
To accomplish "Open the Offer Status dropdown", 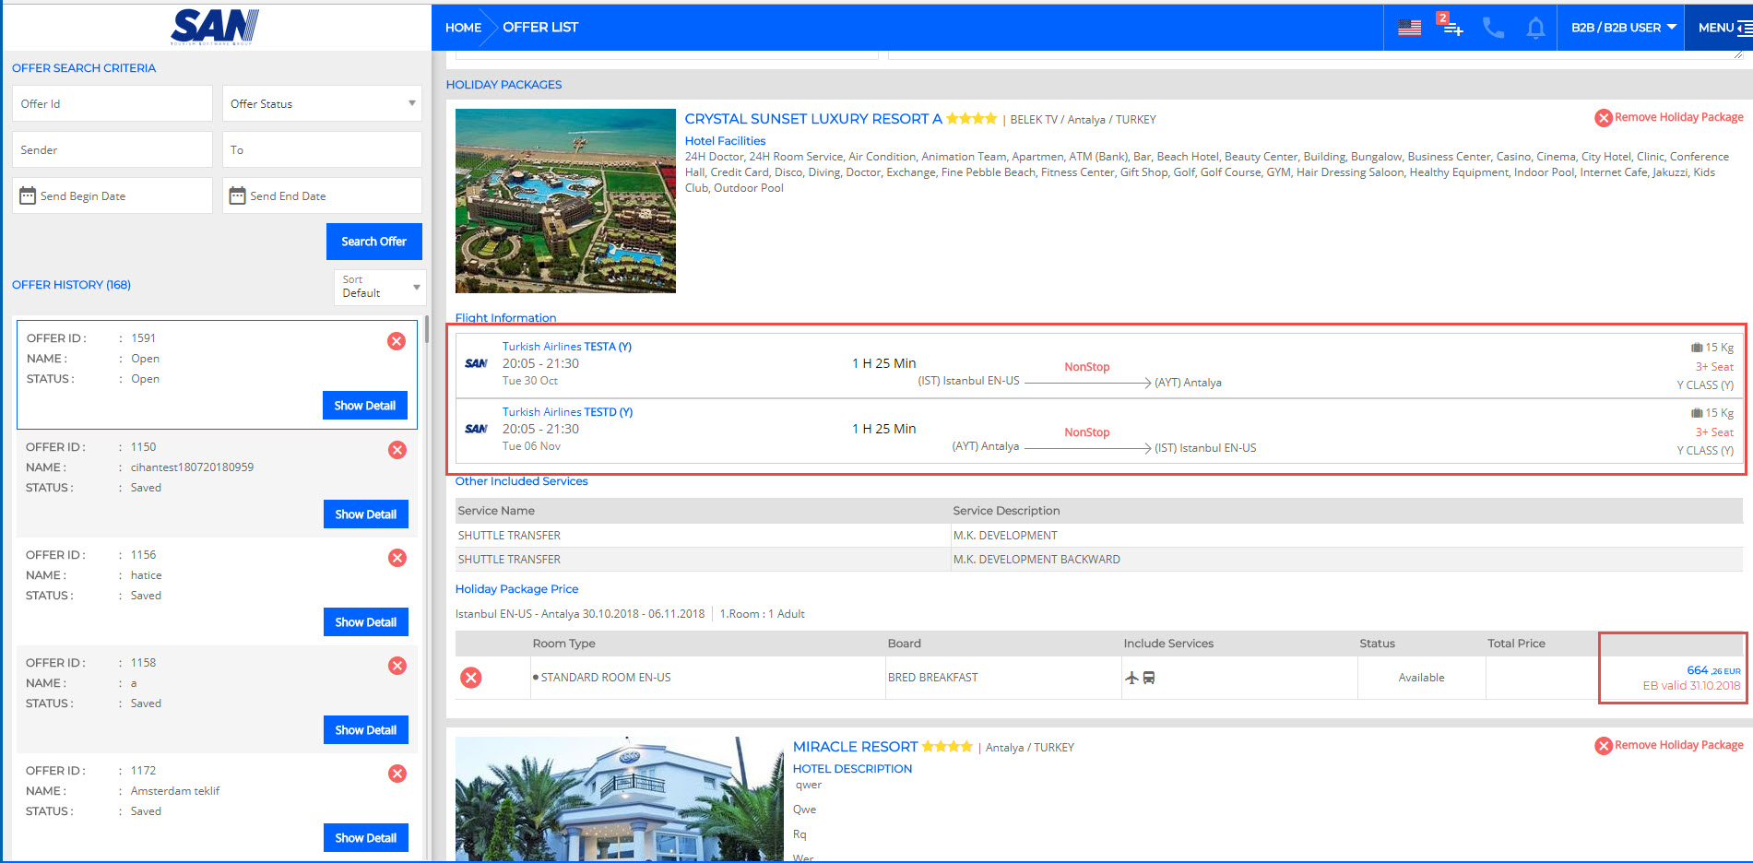I will 322,103.
